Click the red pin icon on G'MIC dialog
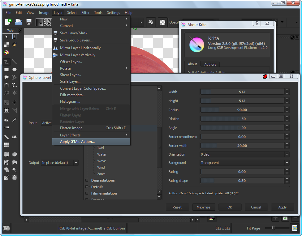 click(265, 76)
